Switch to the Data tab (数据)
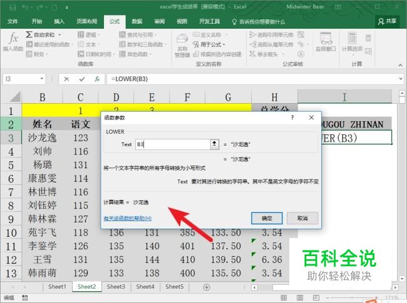The image size is (407, 303). 137,21
